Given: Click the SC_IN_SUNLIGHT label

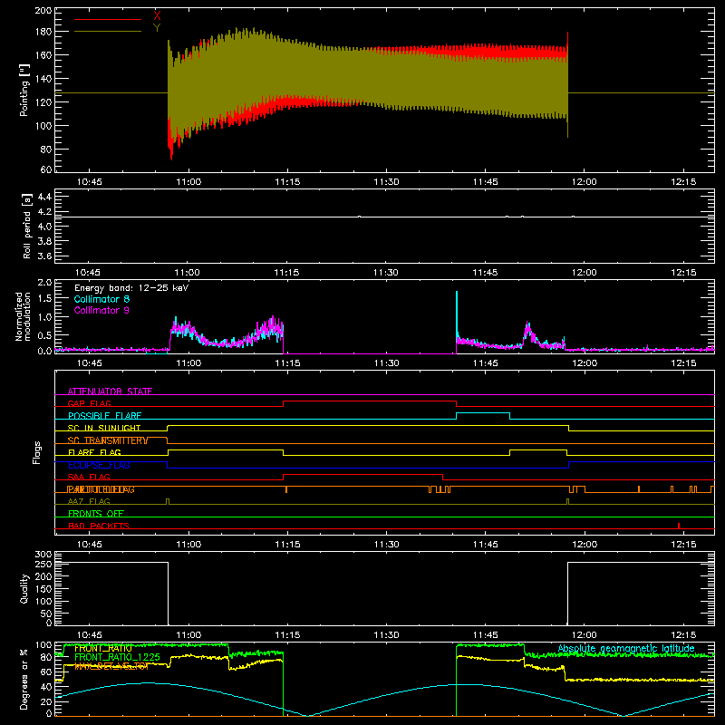Looking at the screenshot, I should point(104,428).
